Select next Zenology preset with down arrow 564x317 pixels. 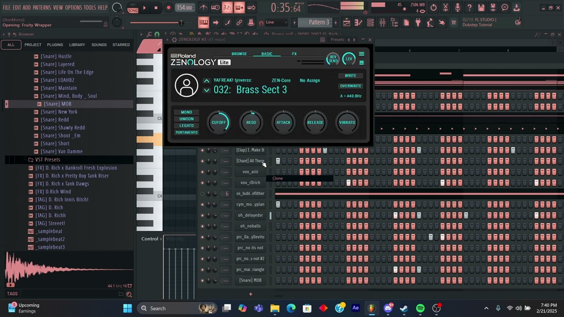pos(206,90)
